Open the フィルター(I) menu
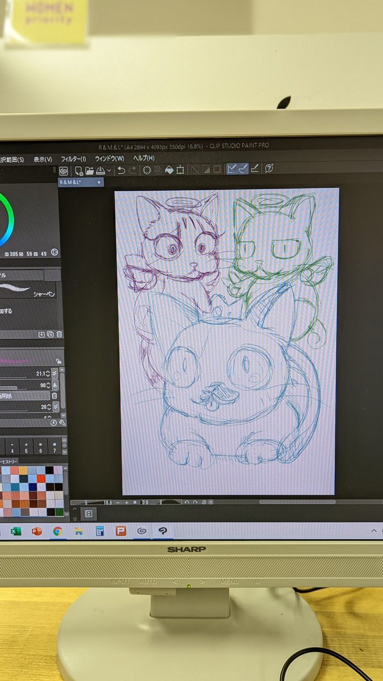The width and height of the screenshot is (383, 681). point(73,159)
